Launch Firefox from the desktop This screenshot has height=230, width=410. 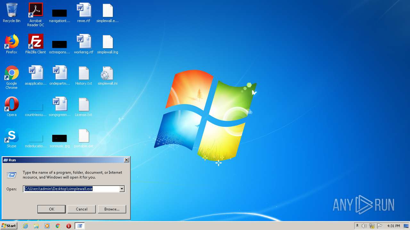pyautogui.click(x=12, y=44)
